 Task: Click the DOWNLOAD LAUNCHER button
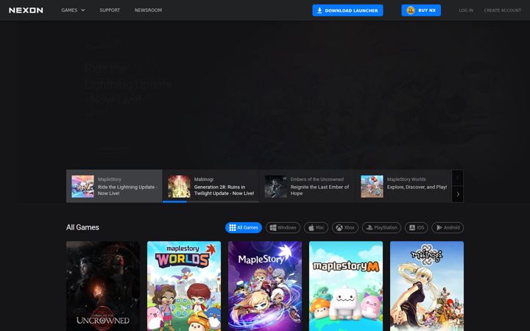[x=347, y=10]
